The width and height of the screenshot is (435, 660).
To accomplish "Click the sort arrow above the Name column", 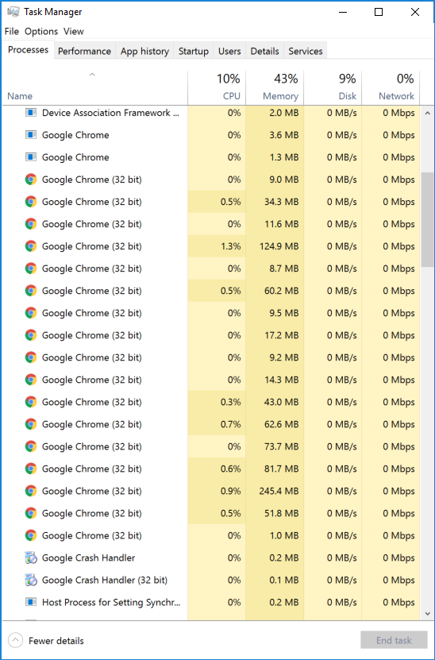I will click(x=92, y=75).
